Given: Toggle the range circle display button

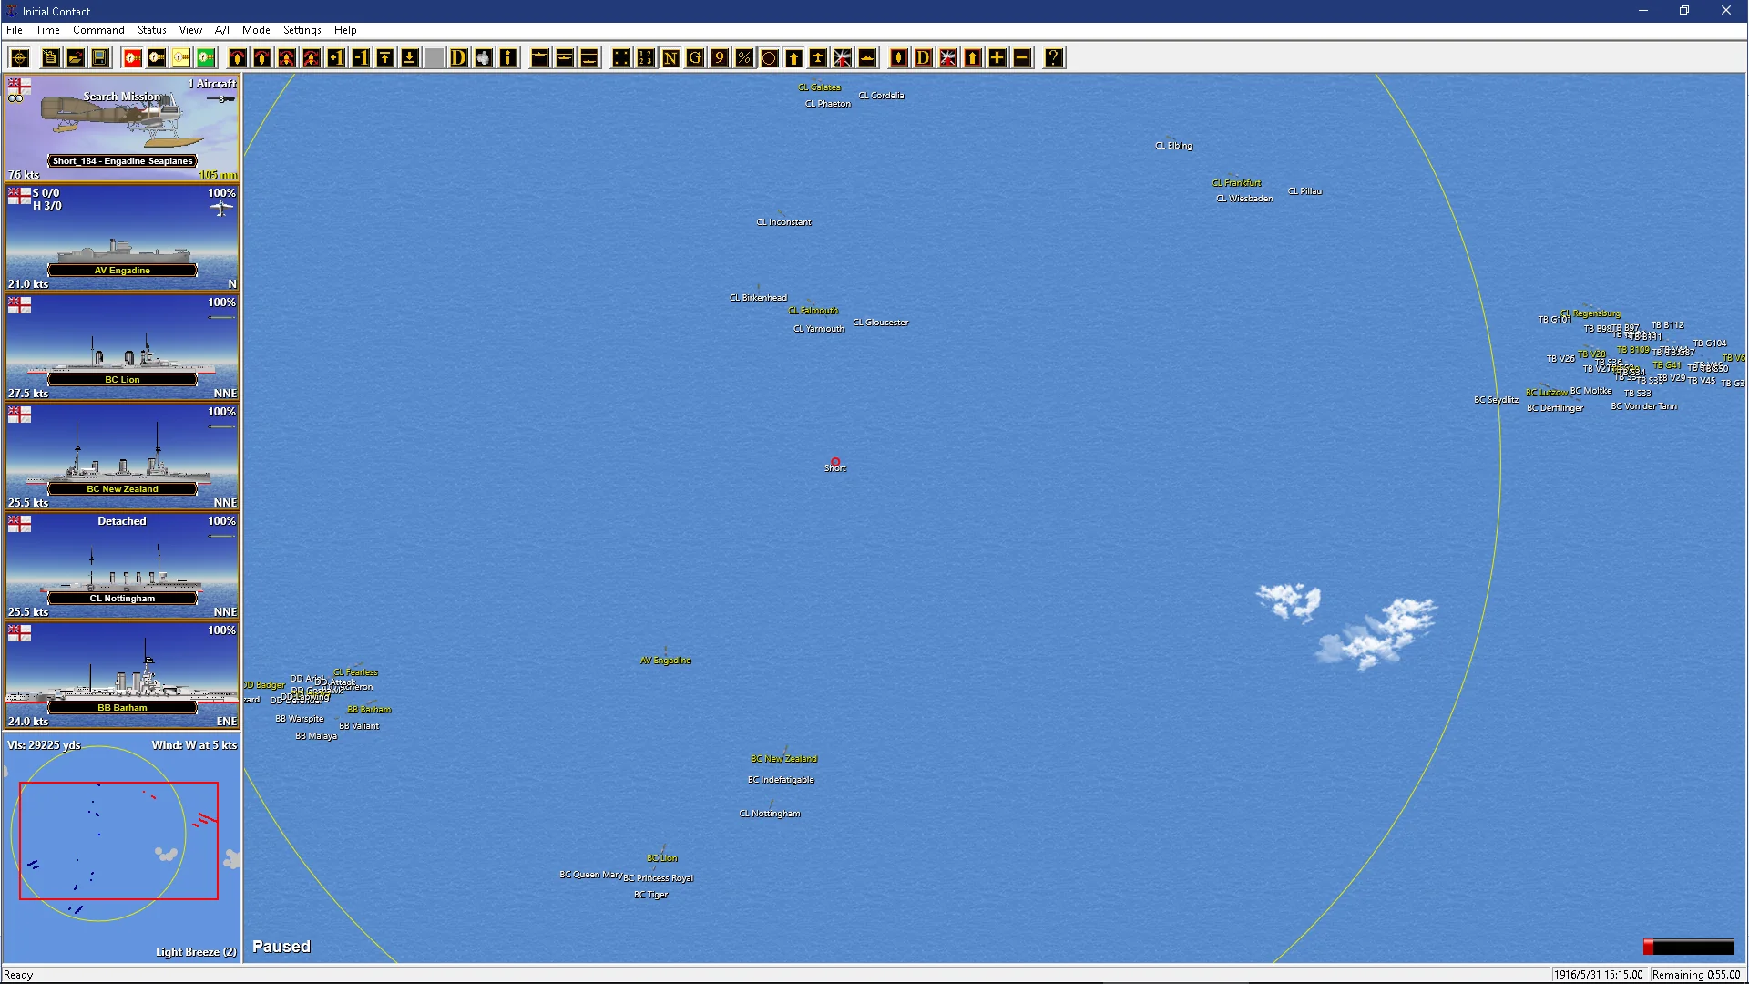Looking at the screenshot, I should [769, 58].
